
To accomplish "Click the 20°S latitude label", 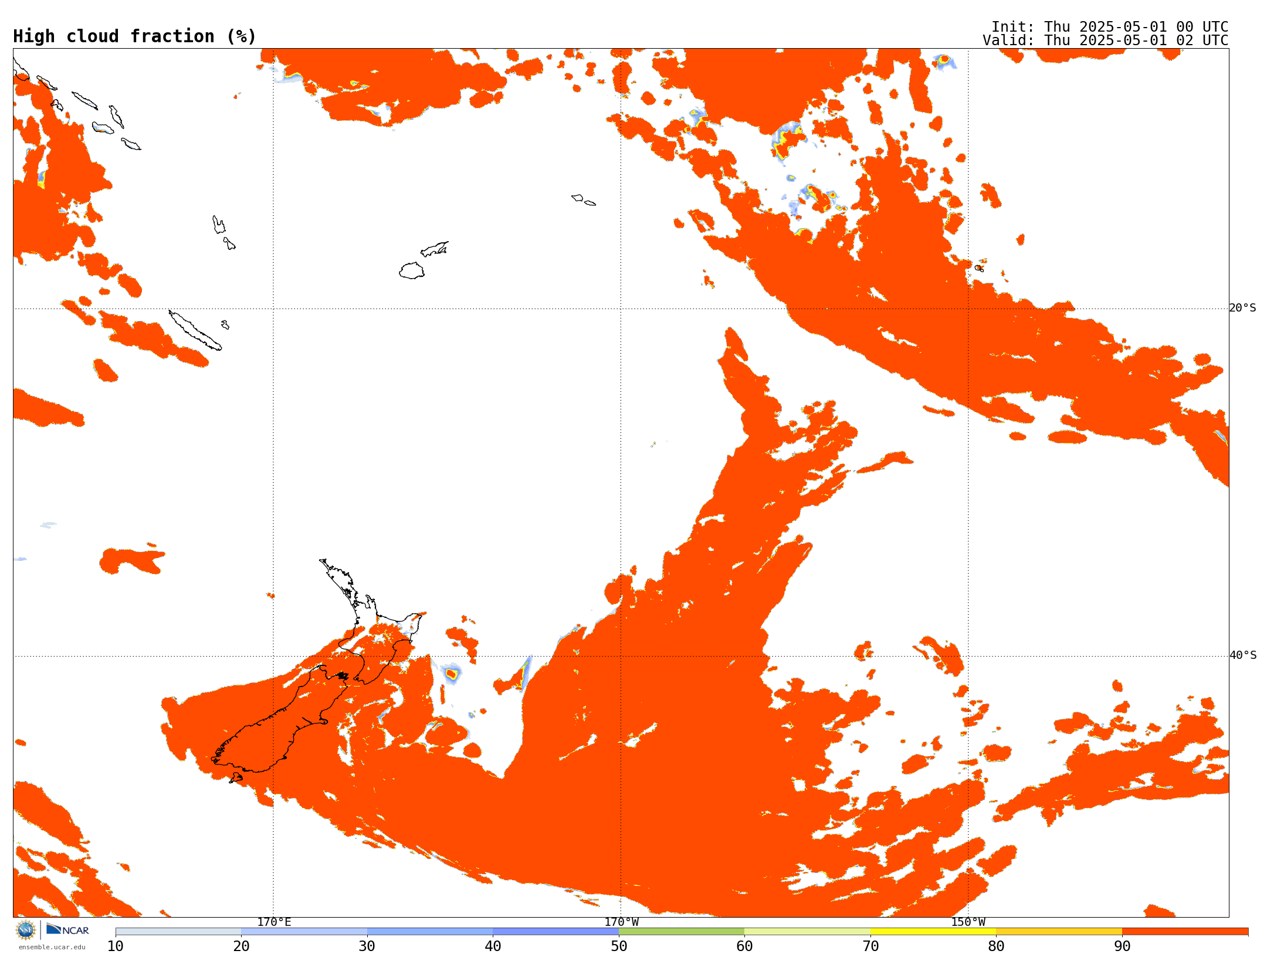I will (x=1243, y=308).
